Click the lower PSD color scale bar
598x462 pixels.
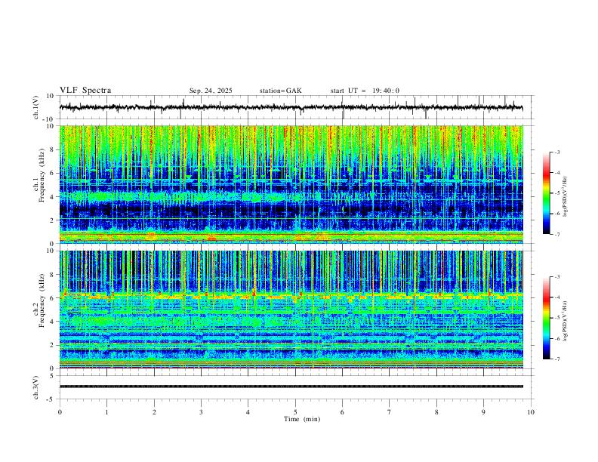coord(547,318)
